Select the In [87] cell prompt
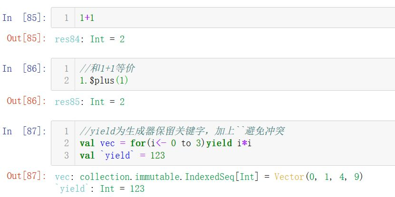Viewport: 395px width, 197px height. click(24, 131)
